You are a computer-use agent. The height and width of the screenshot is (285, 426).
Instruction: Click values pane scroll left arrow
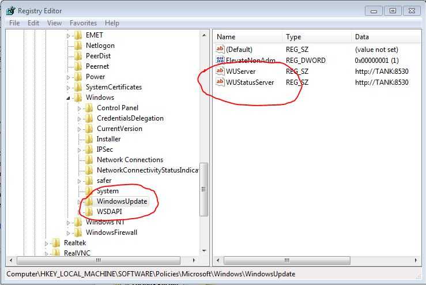coord(218,261)
